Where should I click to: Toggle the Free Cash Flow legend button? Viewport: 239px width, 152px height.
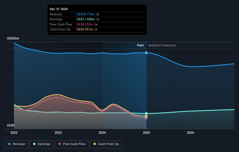(72, 144)
